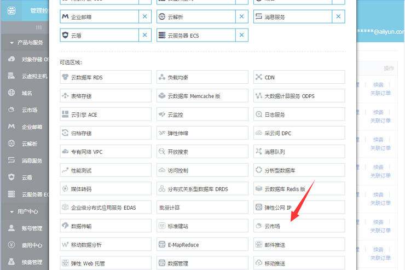This screenshot has height=270, width=405.
Task: Click the 云引擎 ACE icon
Action: [65, 114]
